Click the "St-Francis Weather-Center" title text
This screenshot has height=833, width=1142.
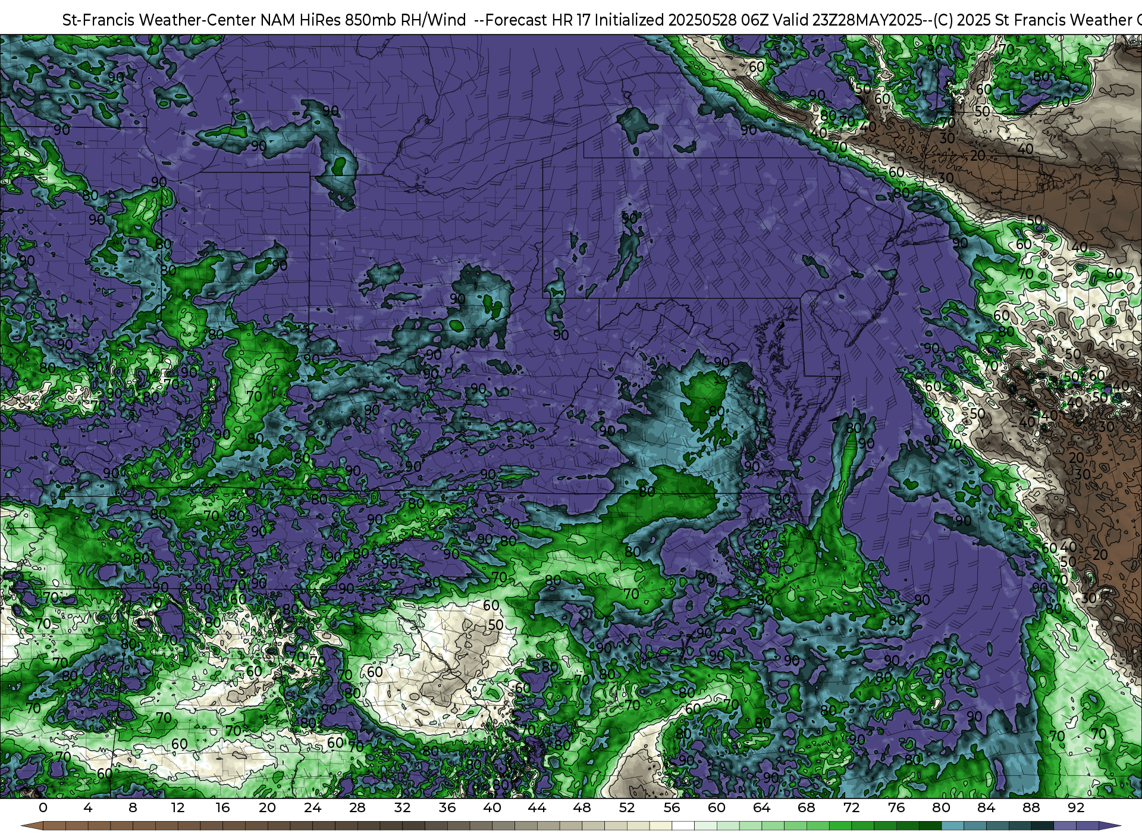[x=159, y=20]
